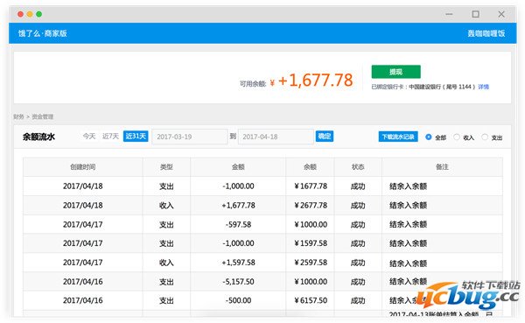
Task: Click the available balance +1,677.78
Action: 315,81
